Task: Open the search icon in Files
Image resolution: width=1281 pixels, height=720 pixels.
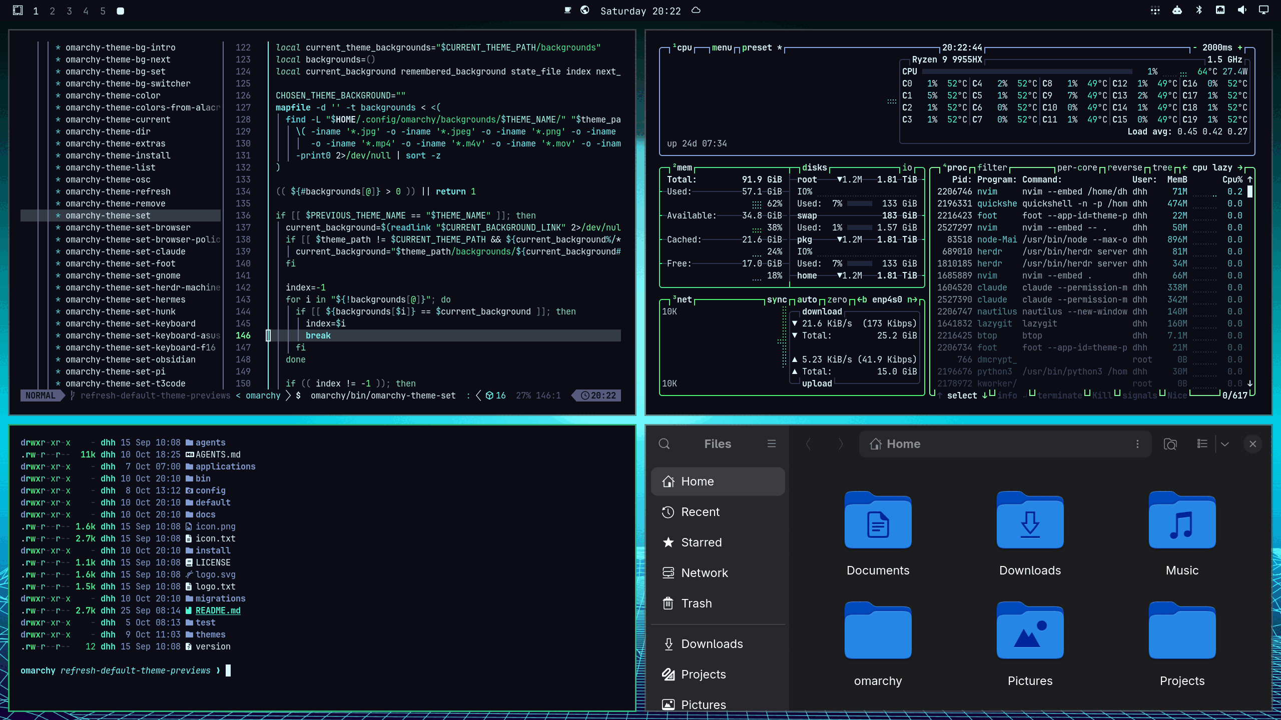Action: tap(664, 444)
